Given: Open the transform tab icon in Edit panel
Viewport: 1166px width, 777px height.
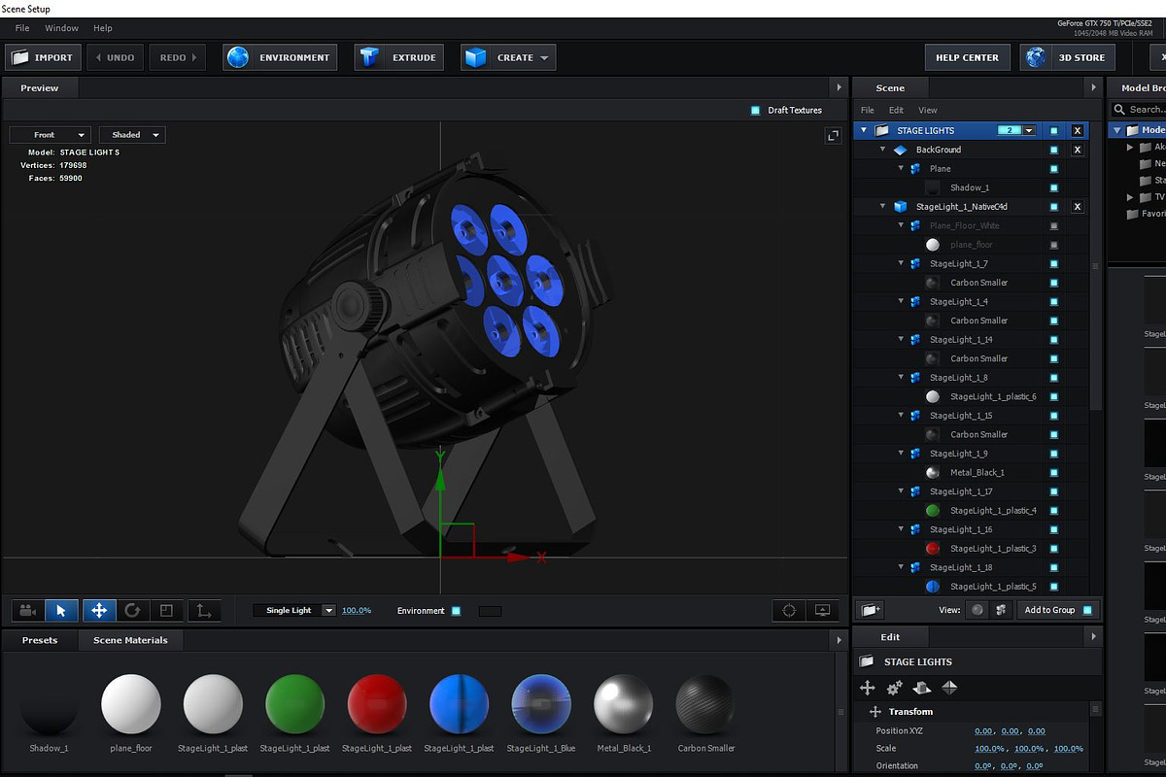Looking at the screenshot, I should (868, 688).
